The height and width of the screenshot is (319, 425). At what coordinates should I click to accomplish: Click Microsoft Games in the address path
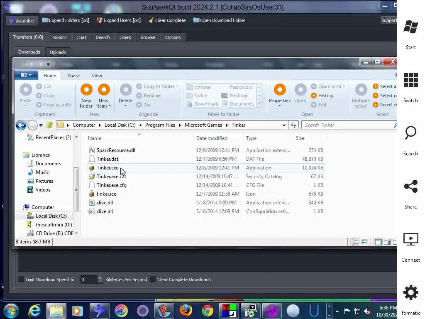203,125
